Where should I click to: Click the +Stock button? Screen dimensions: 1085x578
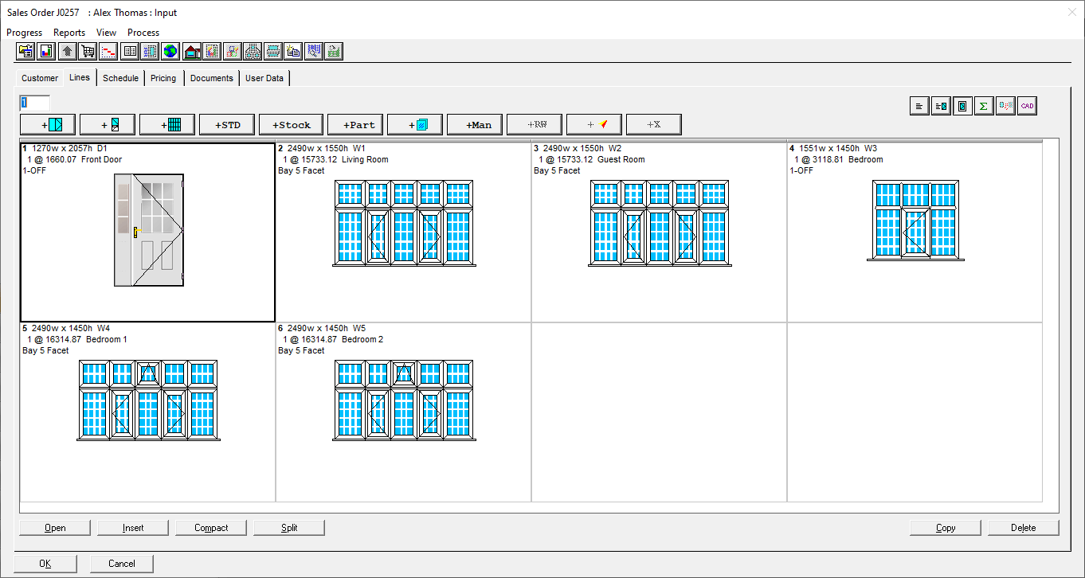click(292, 125)
